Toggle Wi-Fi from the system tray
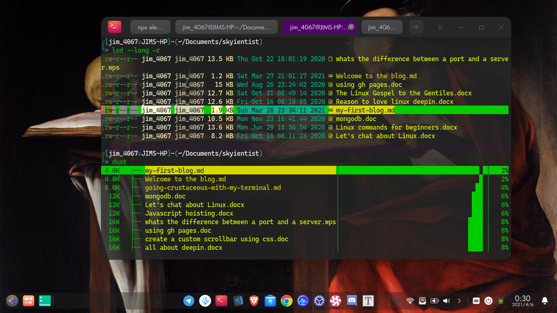Viewport: 557px width, 313px height. 410,301
